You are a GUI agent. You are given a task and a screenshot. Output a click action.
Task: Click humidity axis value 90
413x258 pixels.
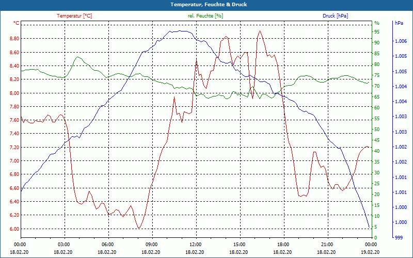click(377, 43)
